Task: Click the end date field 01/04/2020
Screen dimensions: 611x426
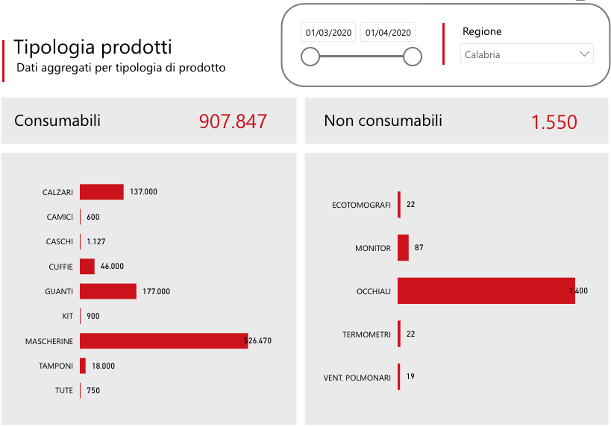Action: (388, 33)
